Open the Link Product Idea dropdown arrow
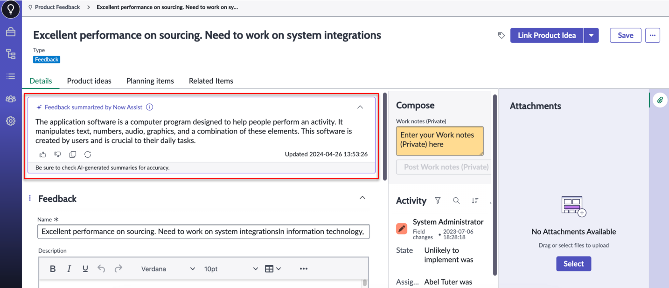Viewport: 669px width, 288px height. [x=591, y=35]
